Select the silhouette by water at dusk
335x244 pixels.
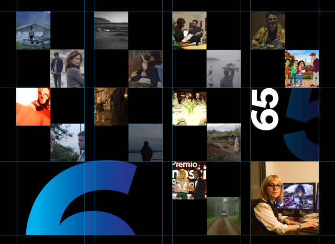pos(145,142)
